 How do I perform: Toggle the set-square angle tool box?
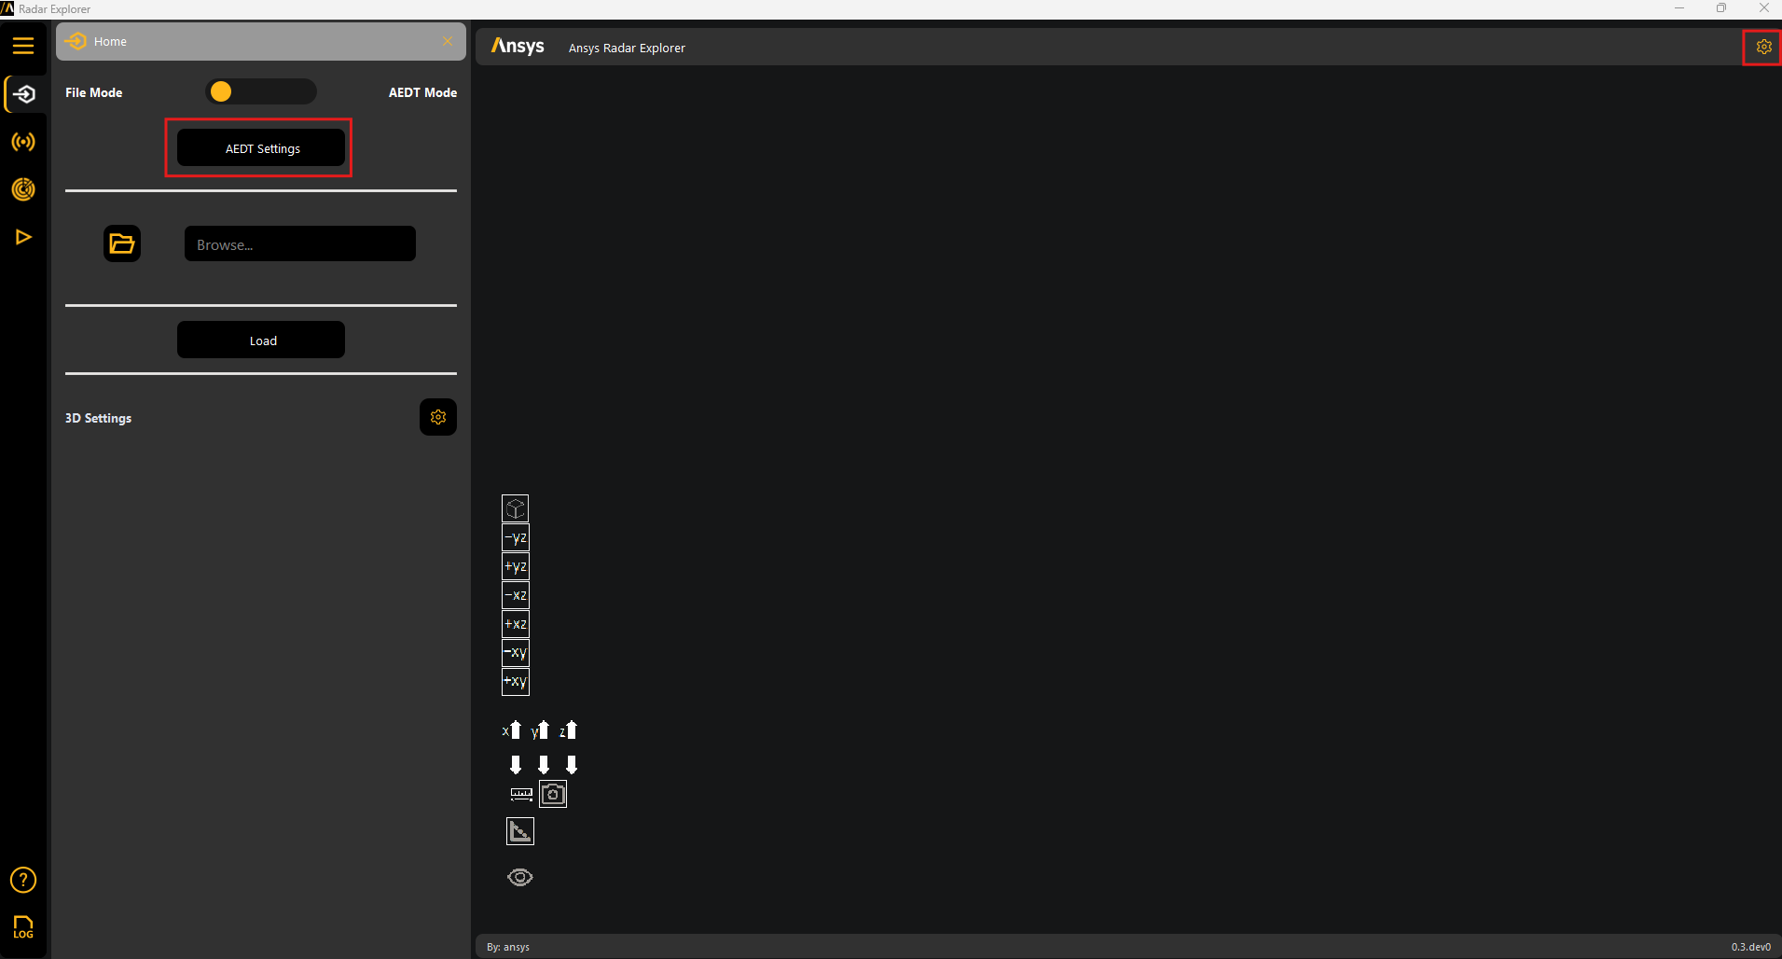pos(520,831)
